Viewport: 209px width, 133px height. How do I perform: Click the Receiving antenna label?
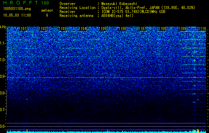(76, 16)
